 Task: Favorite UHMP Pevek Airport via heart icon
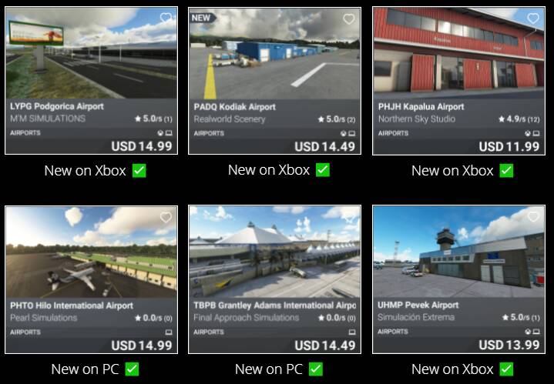pyautogui.click(x=533, y=216)
